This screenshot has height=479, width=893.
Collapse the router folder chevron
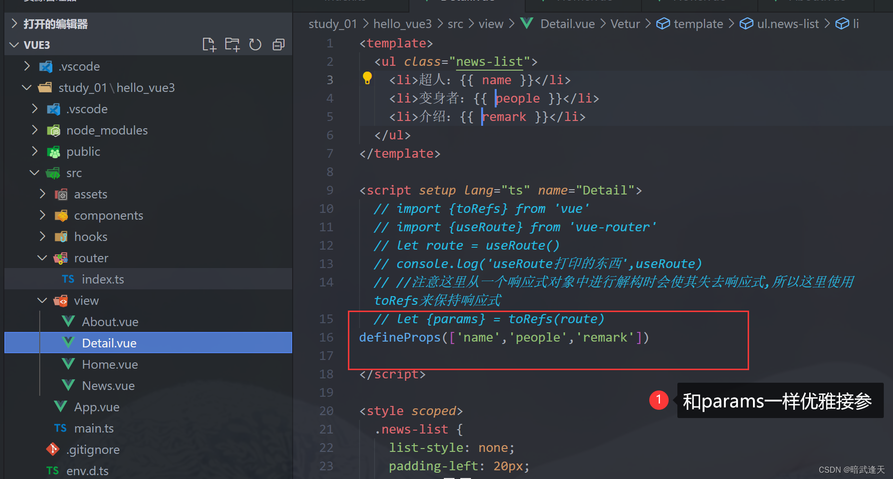click(x=42, y=258)
